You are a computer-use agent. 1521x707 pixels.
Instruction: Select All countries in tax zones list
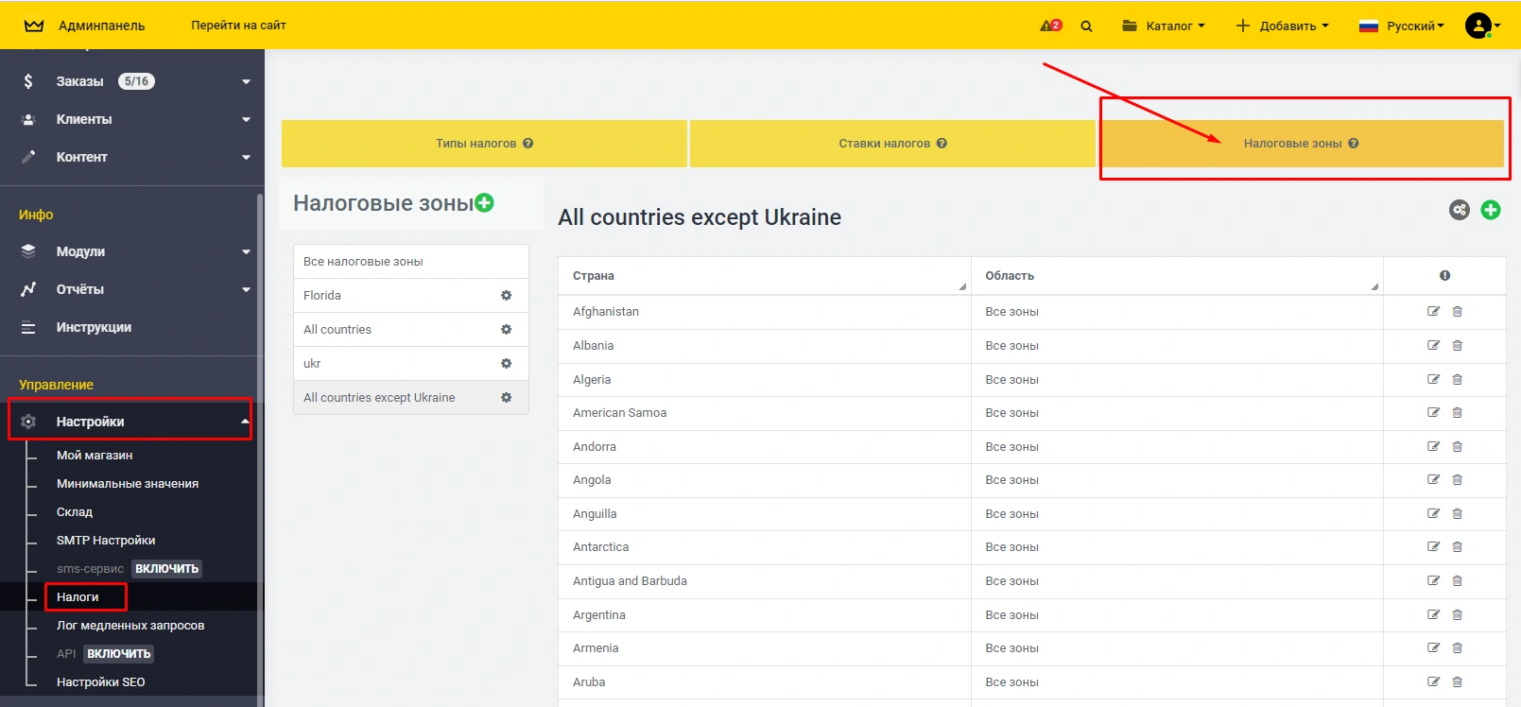[x=337, y=330]
